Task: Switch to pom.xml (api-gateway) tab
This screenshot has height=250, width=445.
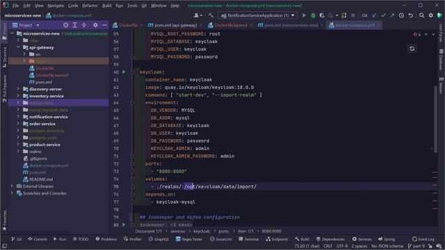Action: click(x=176, y=25)
